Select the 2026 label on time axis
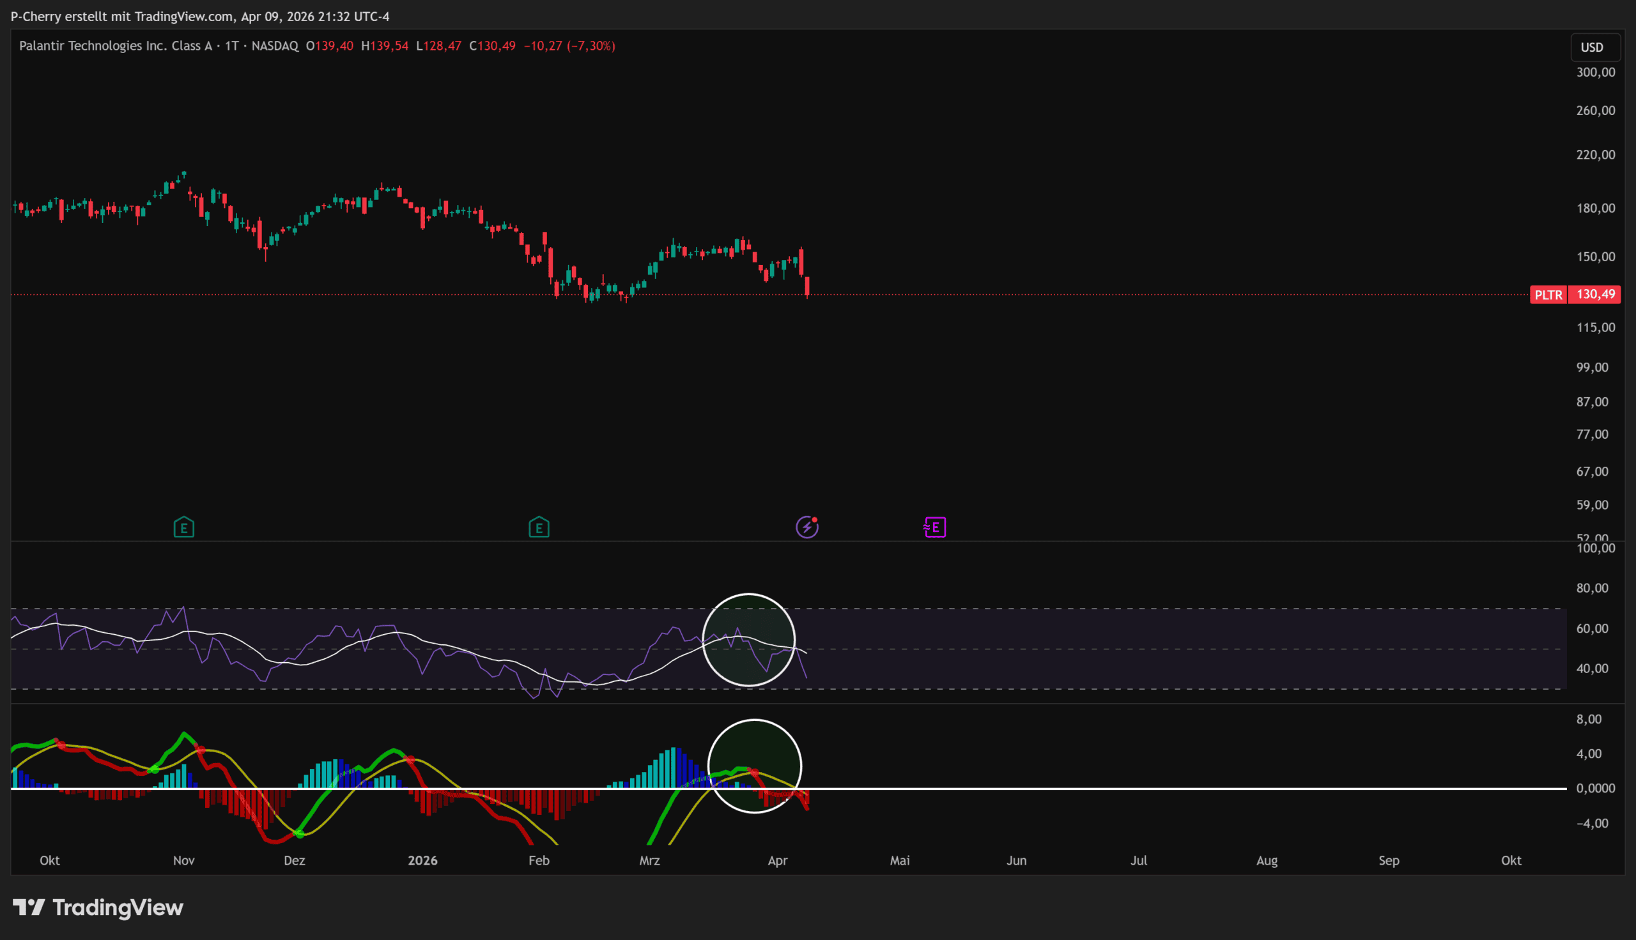Image resolution: width=1636 pixels, height=940 pixels. click(x=422, y=861)
